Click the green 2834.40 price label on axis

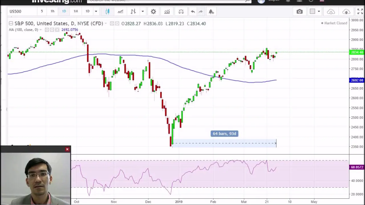[x=357, y=52]
